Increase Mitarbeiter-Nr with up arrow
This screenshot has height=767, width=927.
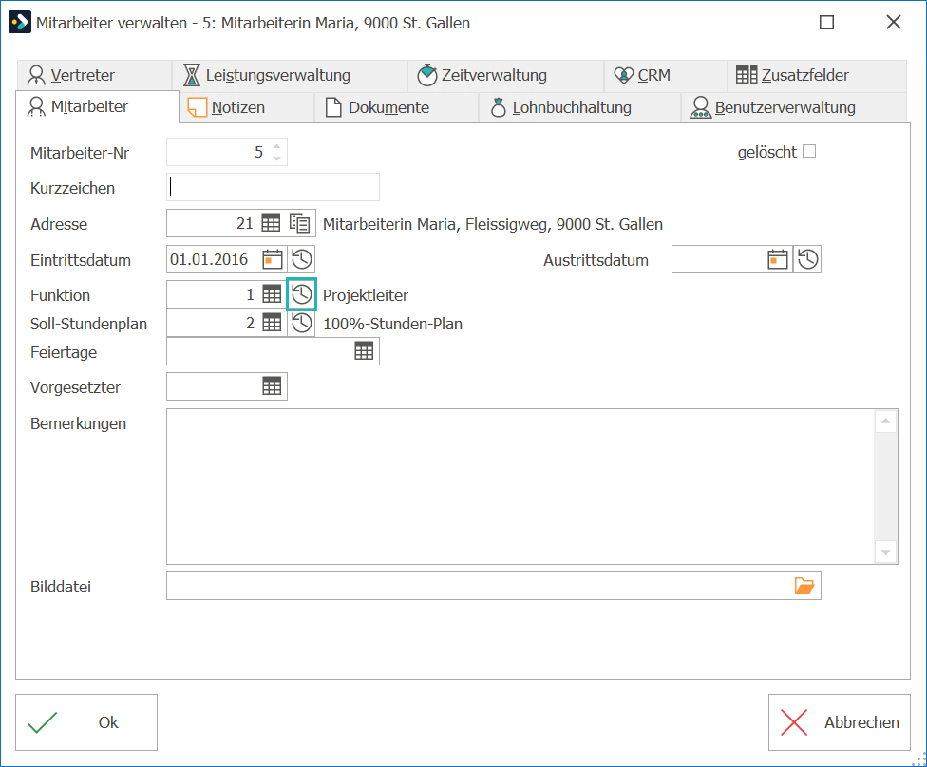point(276,146)
